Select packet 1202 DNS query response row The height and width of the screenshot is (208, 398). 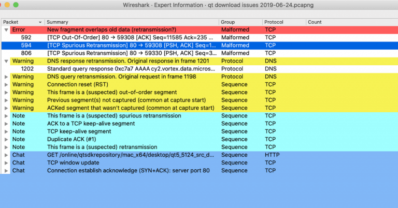click(x=130, y=69)
